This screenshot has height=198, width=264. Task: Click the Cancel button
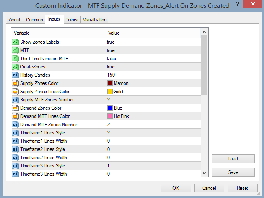209,188
